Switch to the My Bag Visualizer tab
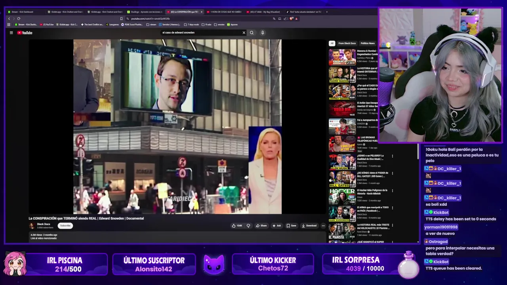Image resolution: width=507 pixels, height=285 pixels. pyautogui.click(x=264, y=12)
